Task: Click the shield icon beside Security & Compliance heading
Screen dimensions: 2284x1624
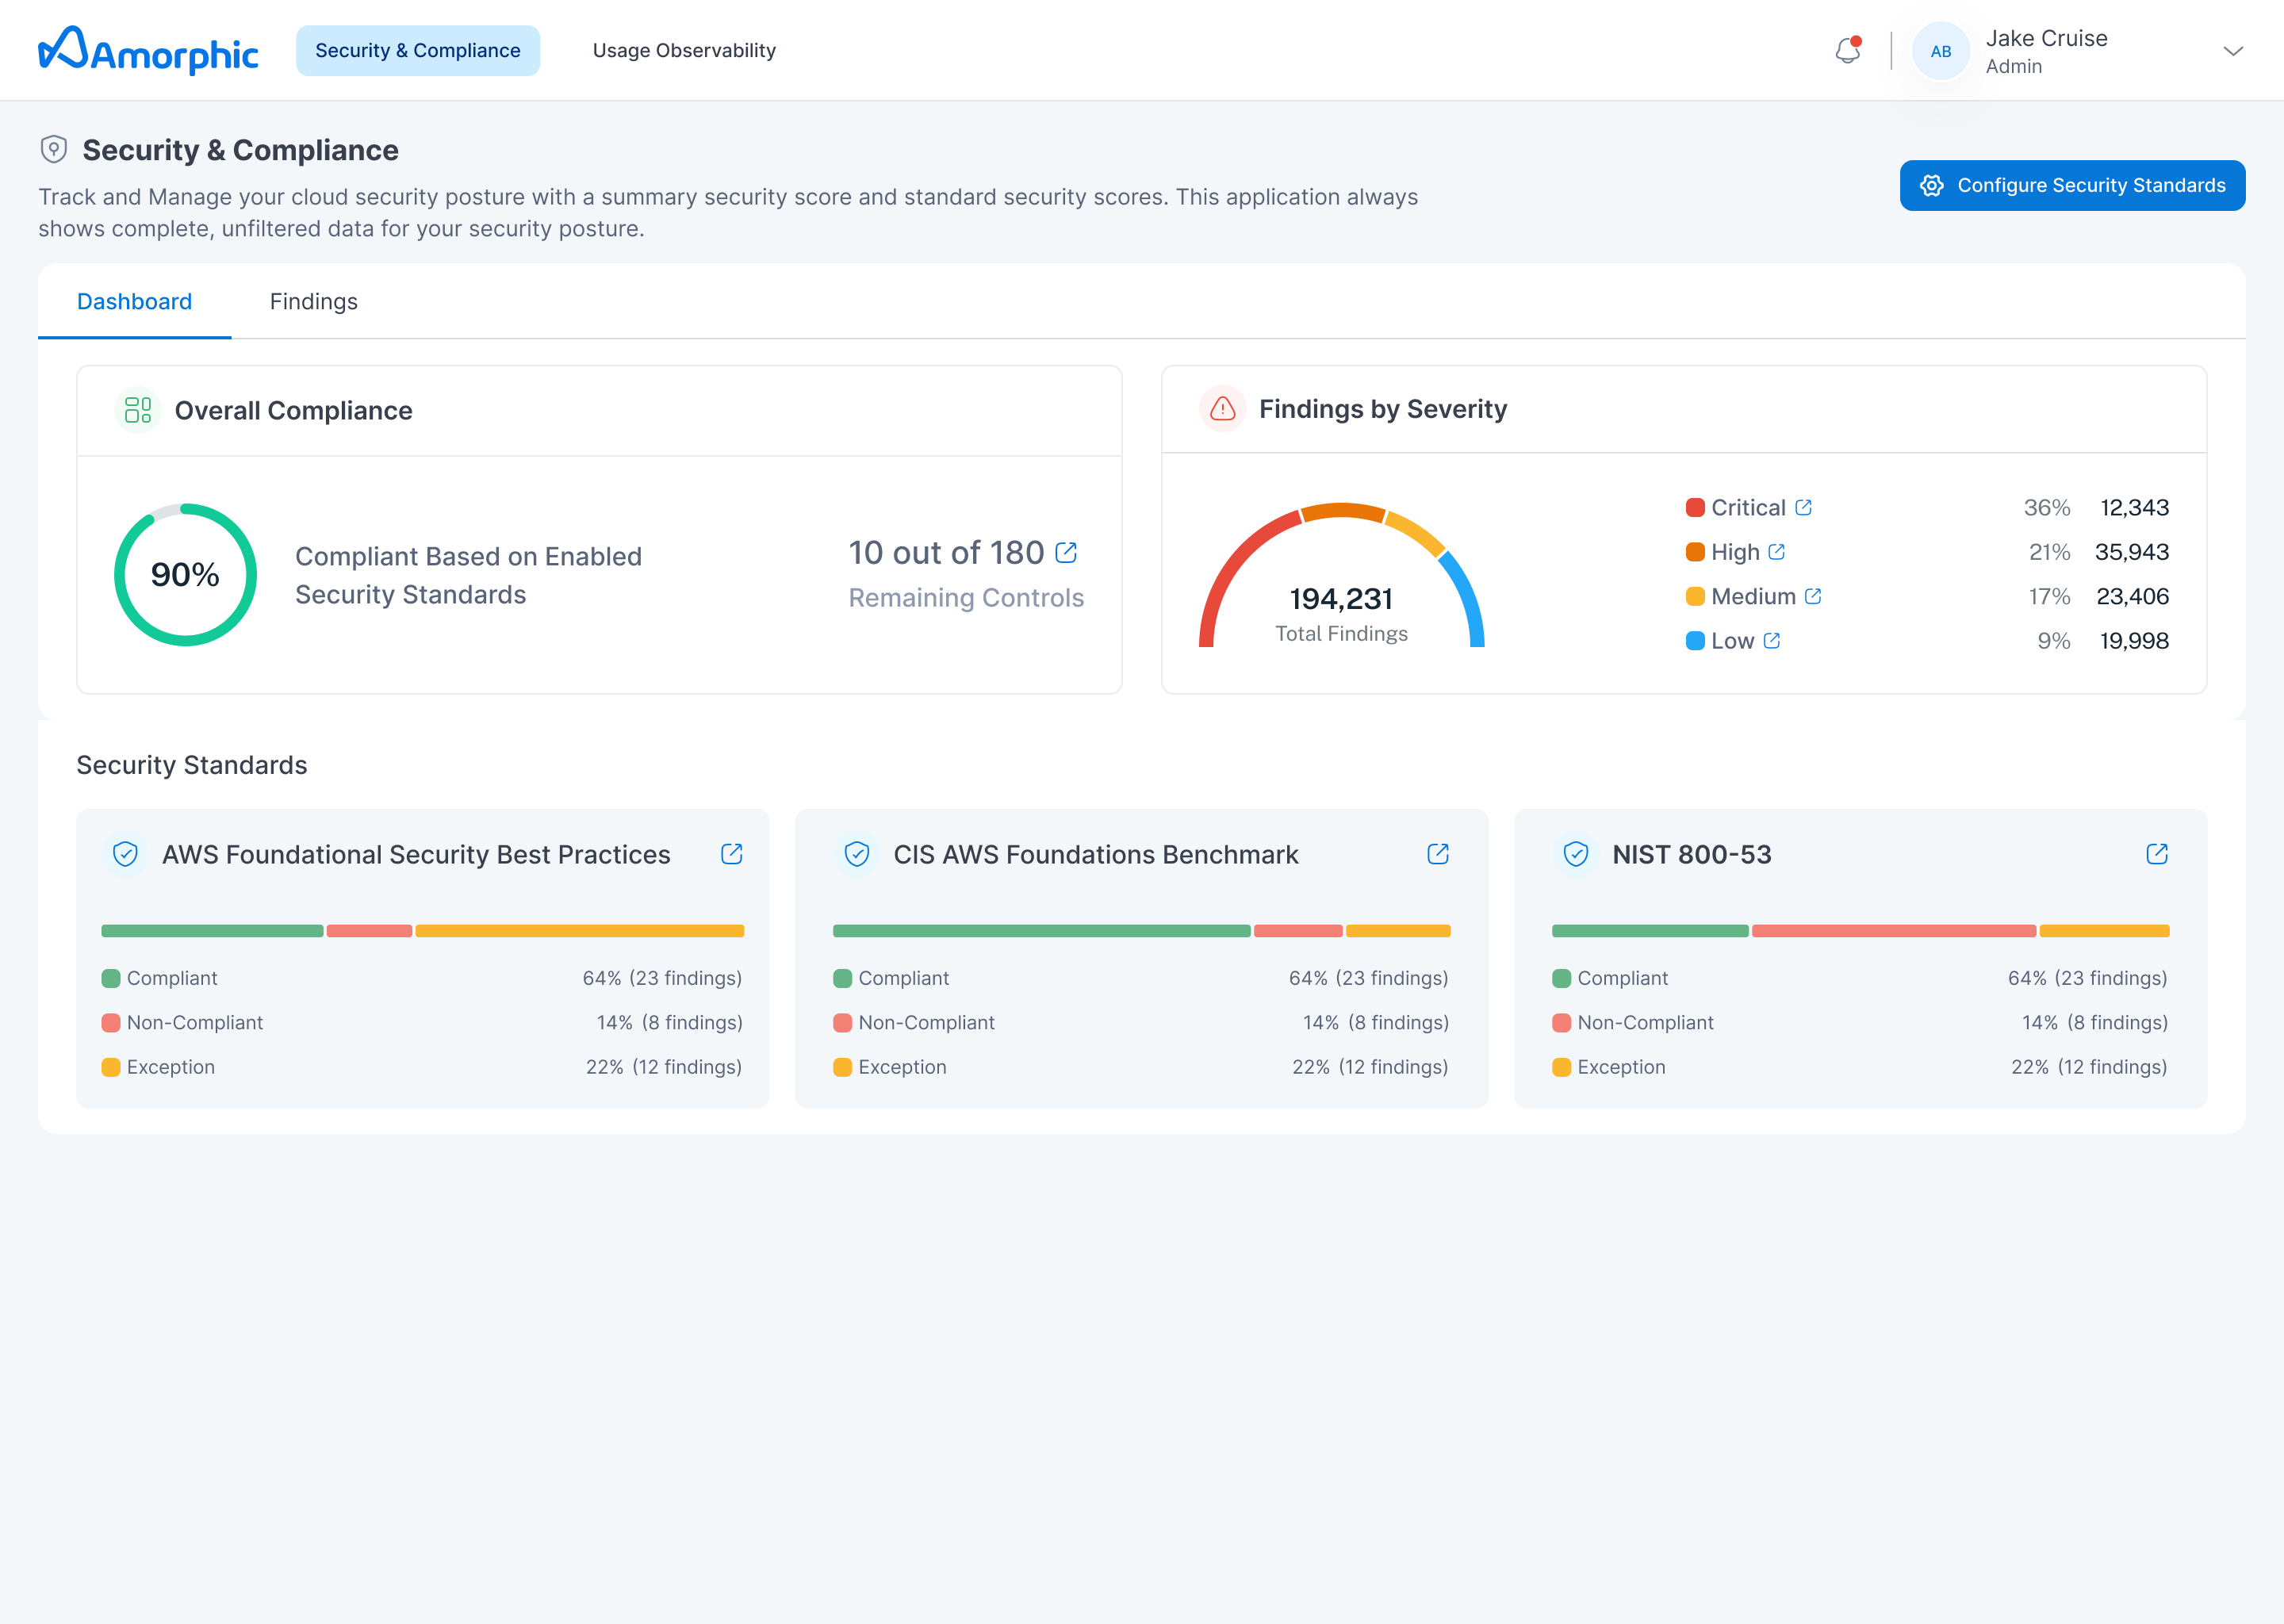Action: [x=54, y=150]
